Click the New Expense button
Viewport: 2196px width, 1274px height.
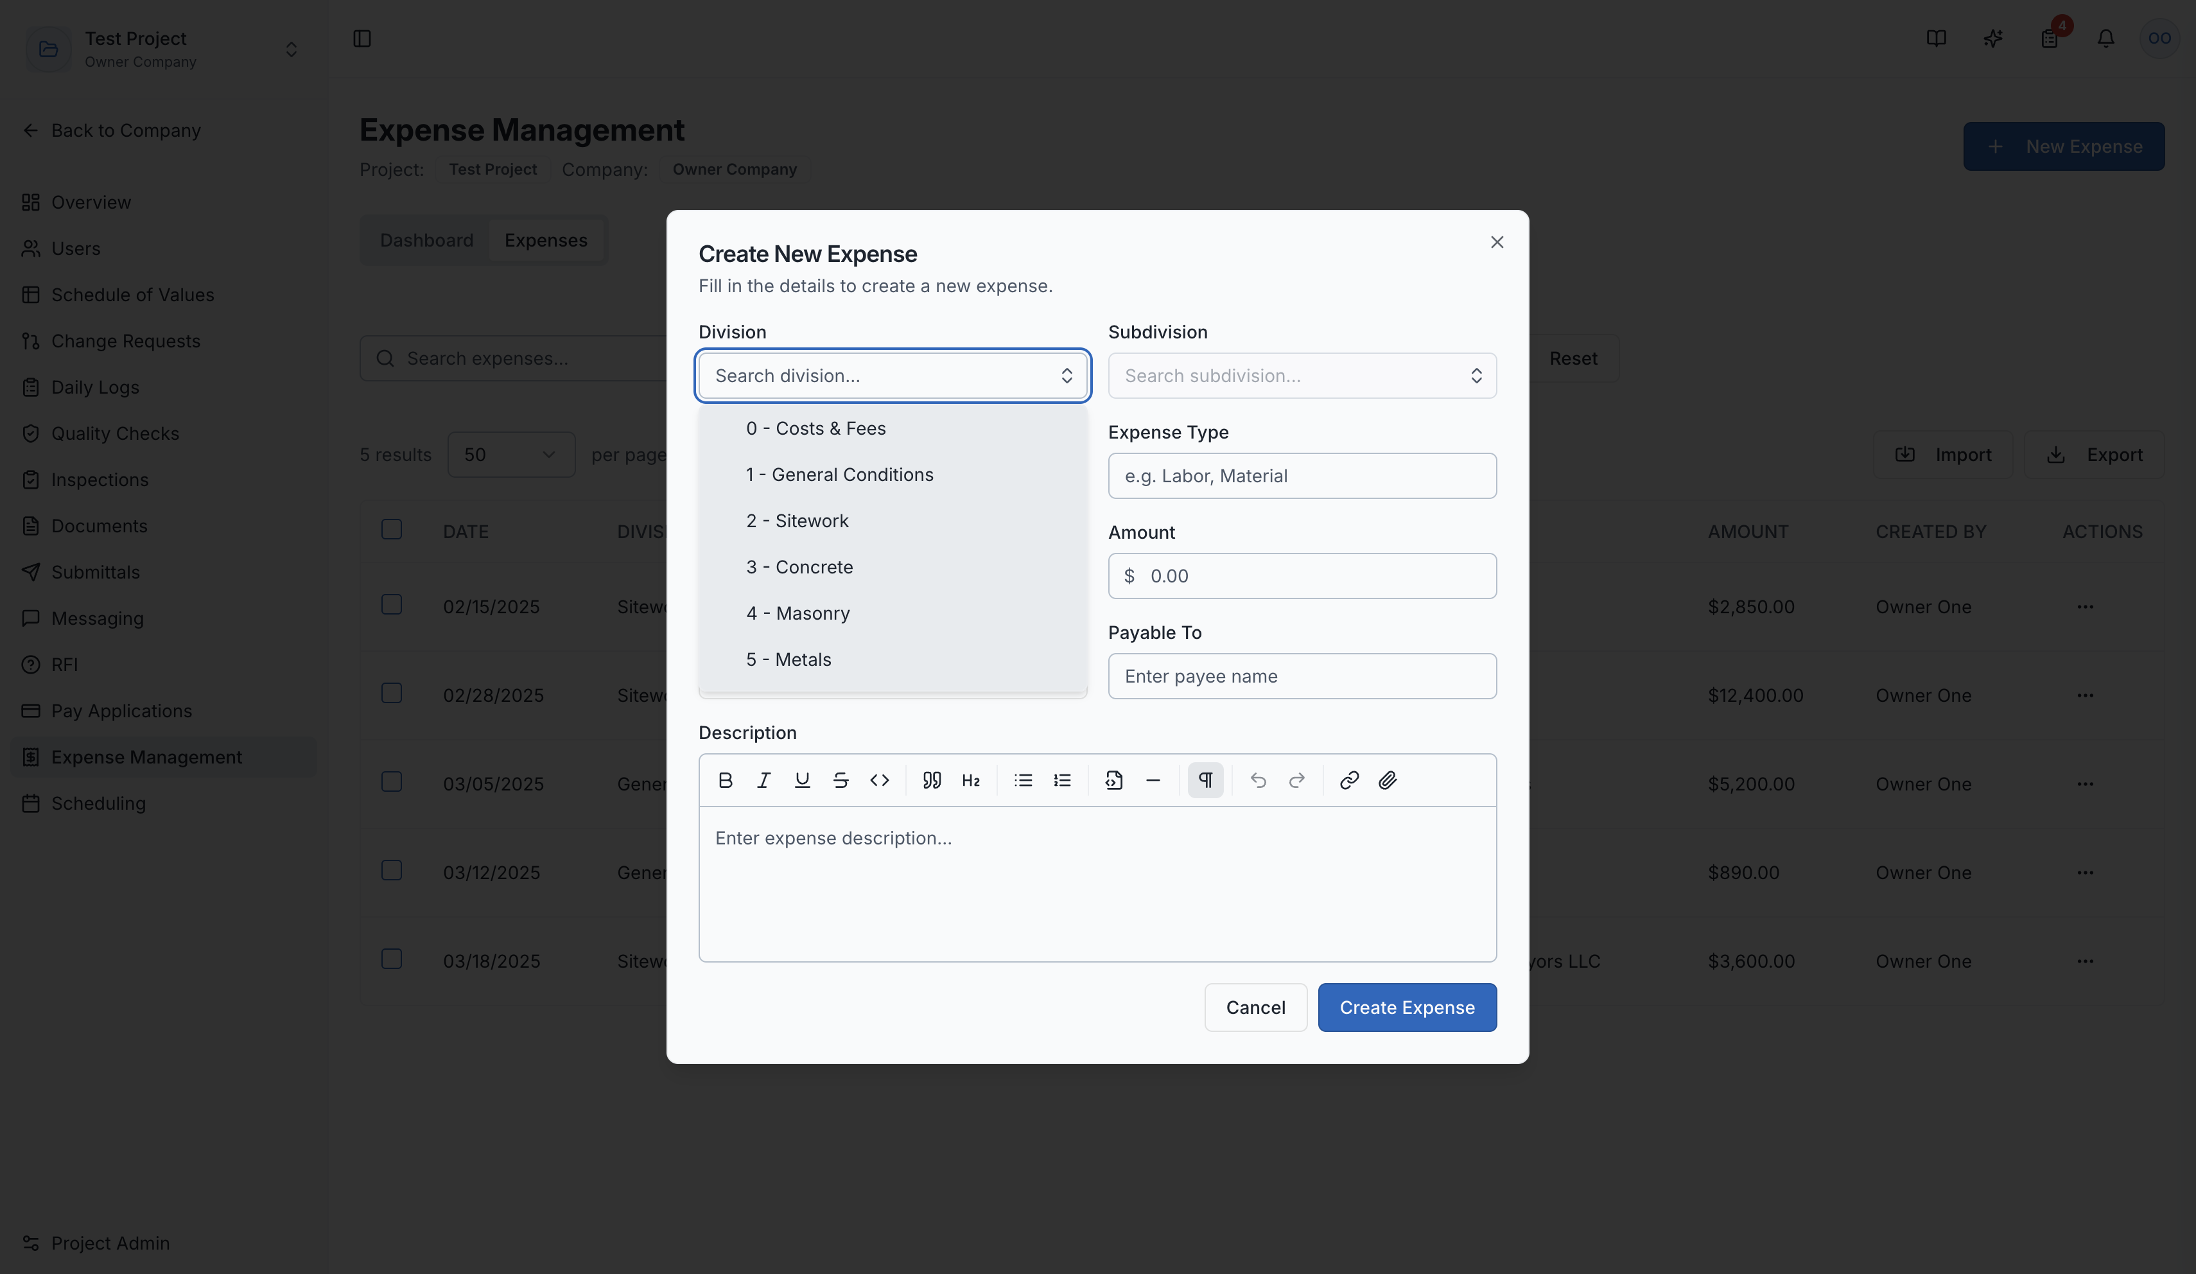(2062, 146)
